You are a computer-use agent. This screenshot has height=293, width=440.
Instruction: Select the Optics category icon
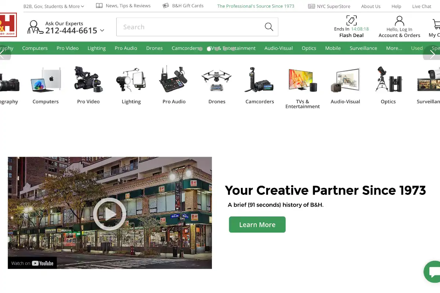388,79
